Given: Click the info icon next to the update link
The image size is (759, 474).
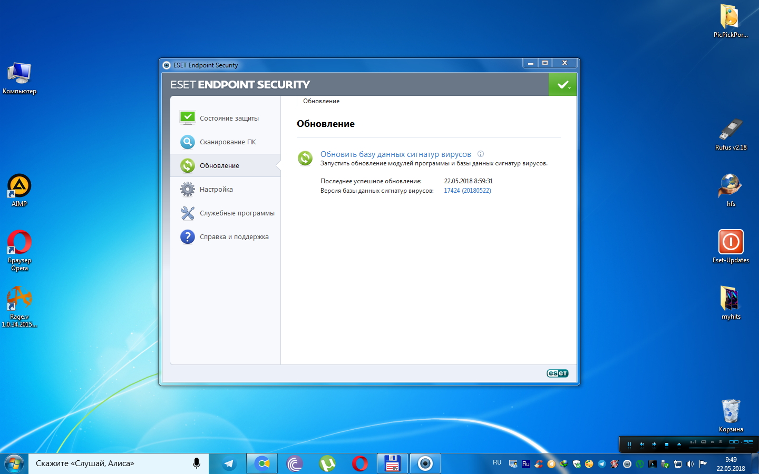Looking at the screenshot, I should pos(480,154).
